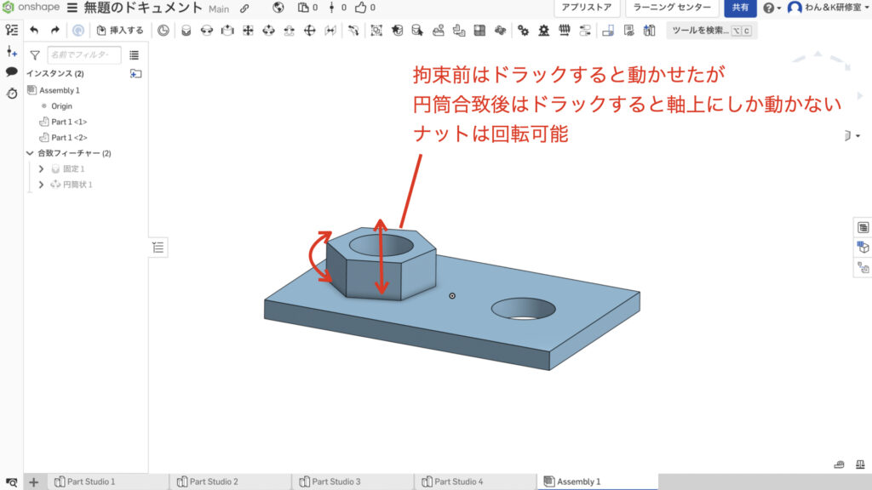Open the tab manager icon at bottom-left
This screenshot has height=490, width=872.
(x=11, y=481)
